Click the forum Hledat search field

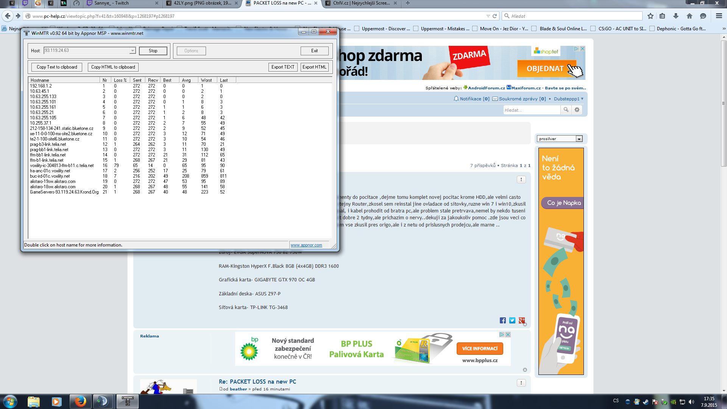531,110
